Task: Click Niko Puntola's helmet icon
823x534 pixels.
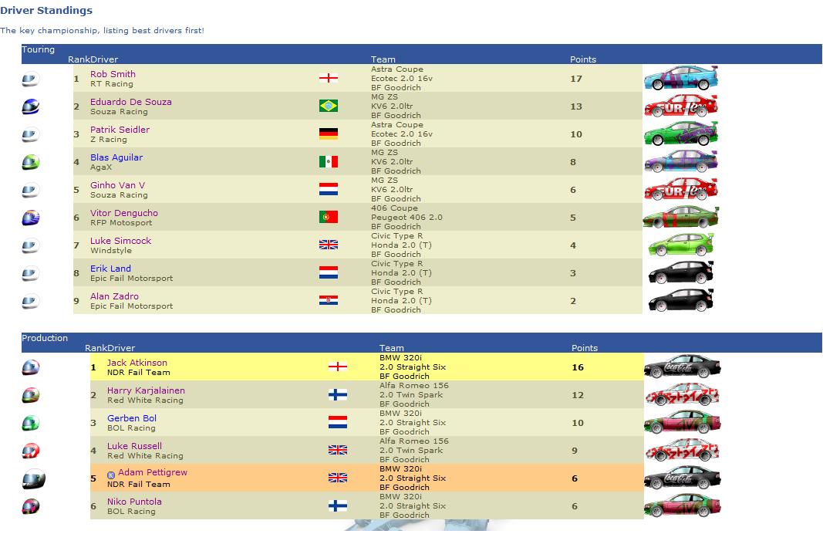Action: [30, 507]
